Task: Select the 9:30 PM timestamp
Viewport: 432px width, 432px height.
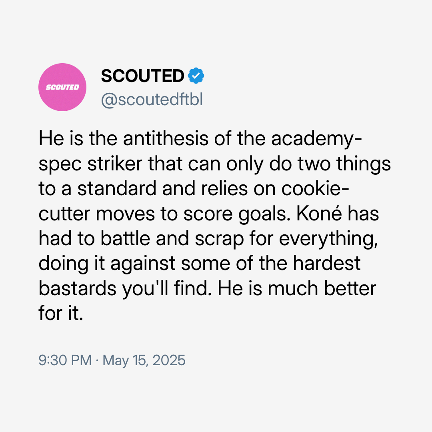Action: coord(65,360)
